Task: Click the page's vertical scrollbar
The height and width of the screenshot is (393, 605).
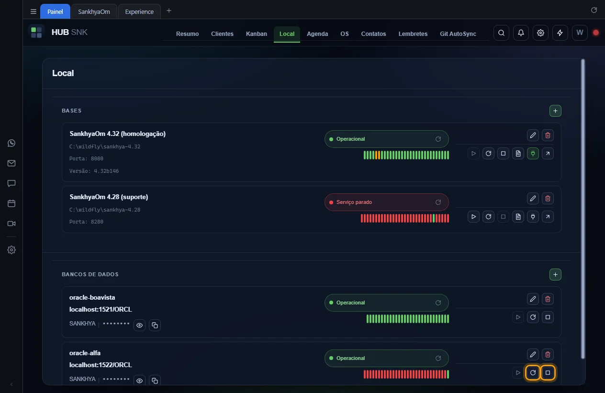Action: click(x=583, y=209)
